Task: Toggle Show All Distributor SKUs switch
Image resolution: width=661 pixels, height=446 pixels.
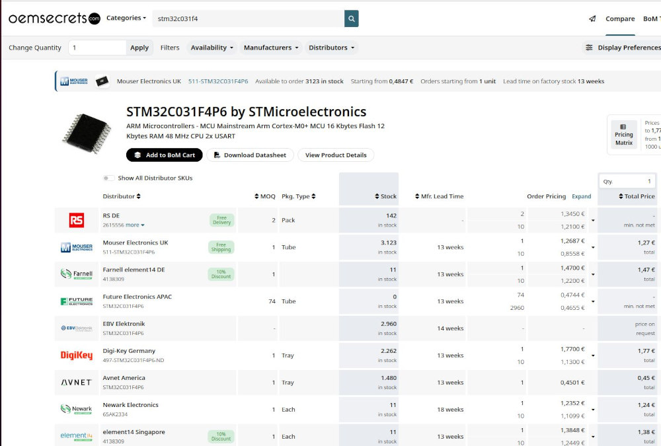Action: [108, 178]
